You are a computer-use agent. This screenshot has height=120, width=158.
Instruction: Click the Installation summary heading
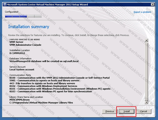(x=29, y=27)
